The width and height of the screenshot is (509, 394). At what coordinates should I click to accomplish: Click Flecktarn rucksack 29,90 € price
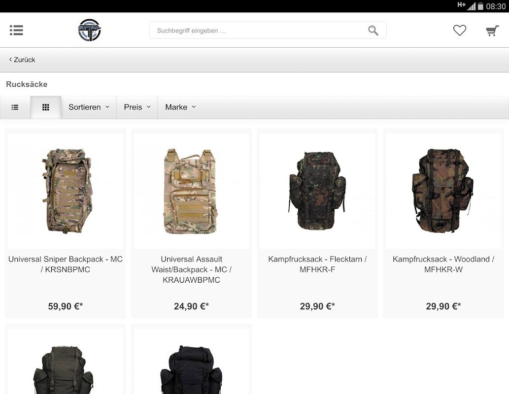pos(317,306)
